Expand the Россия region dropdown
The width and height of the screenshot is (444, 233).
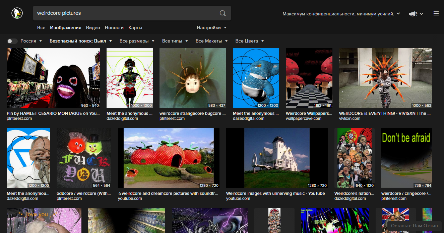tap(31, 41)
